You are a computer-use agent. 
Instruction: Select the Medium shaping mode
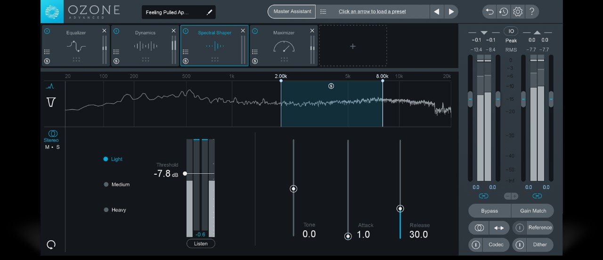117,185
